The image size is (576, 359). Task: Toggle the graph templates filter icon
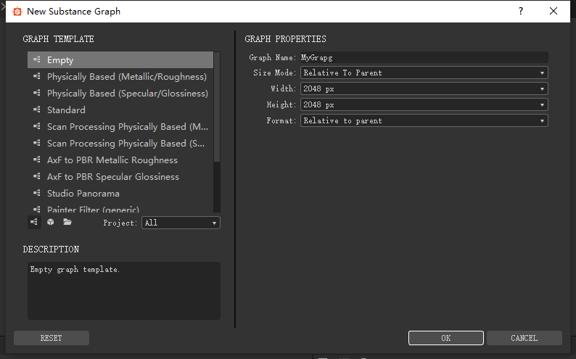pyautogui.click(x=34, y=222)
